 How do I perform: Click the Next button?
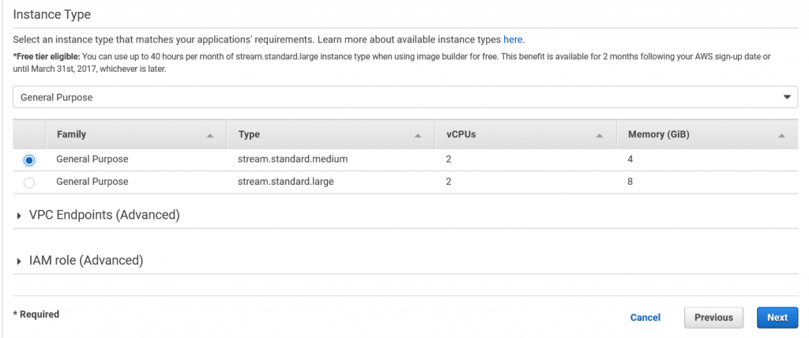[777, 317]
